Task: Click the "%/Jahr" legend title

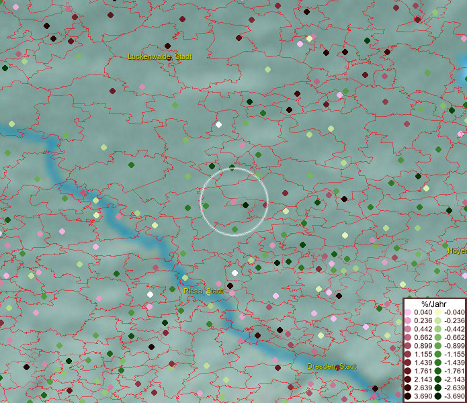Action: [x=434, y=304]
